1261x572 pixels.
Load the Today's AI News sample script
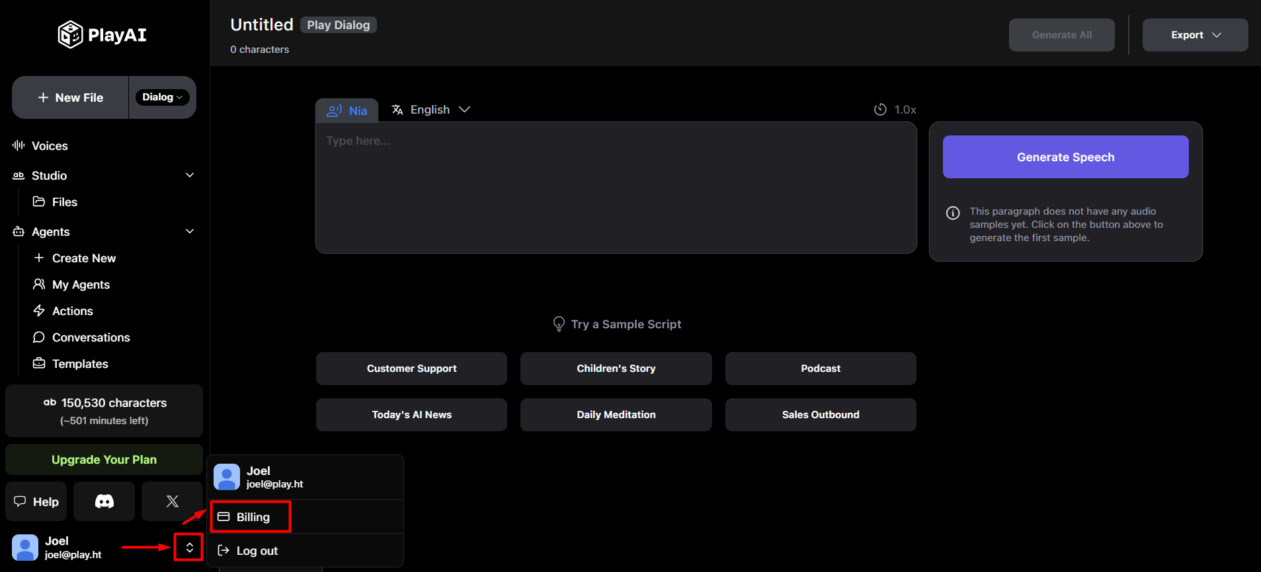[411, 414]
